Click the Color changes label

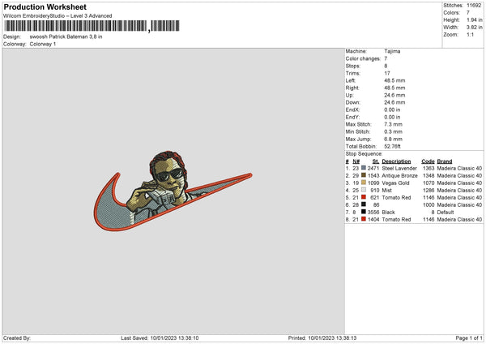click(x=363, y=58)
